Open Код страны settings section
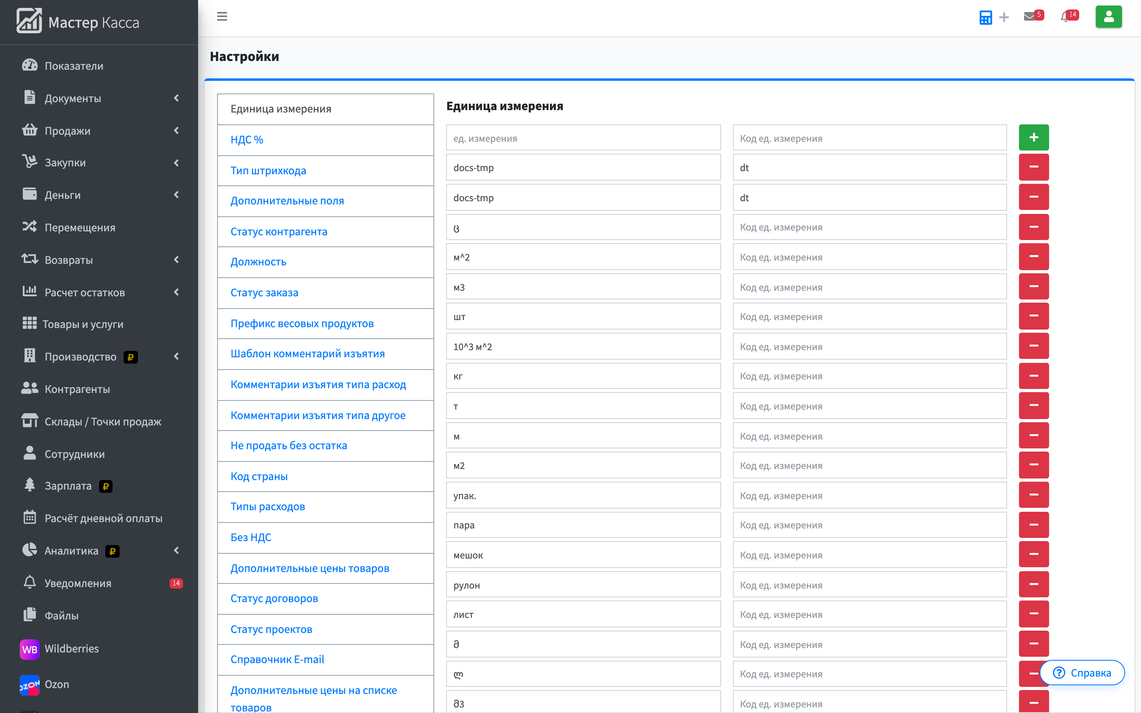The height and width of the screenshot is (713, 1141). pos(325,477)
